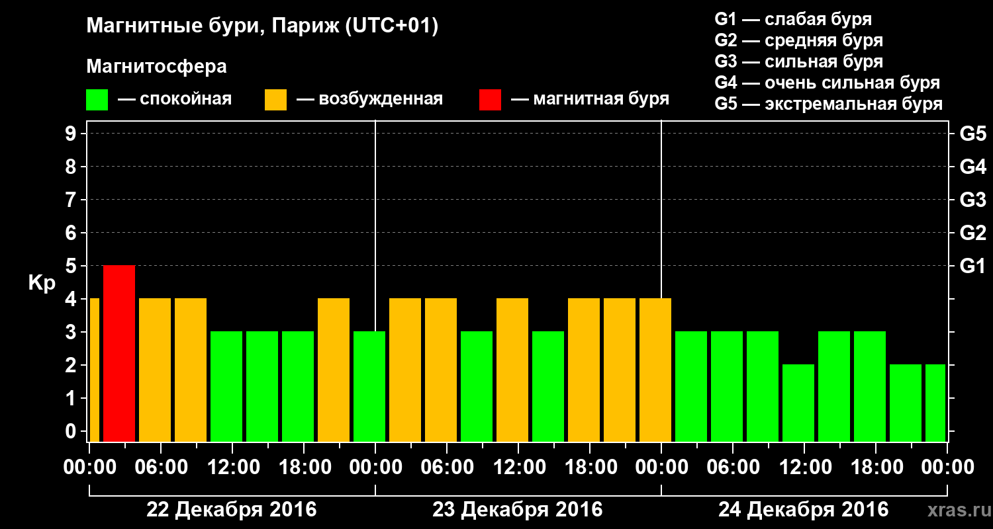Click the 'G2' label on the right axis
Image resolution: width=993 pixels, height=529 pixels.
[x=972, y=233]
